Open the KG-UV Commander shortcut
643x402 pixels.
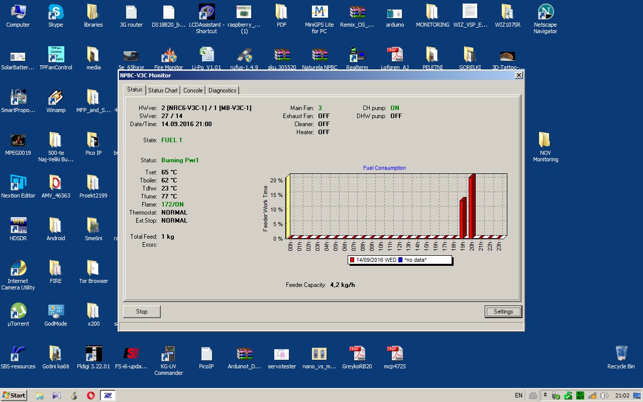(x=168, y=354)
